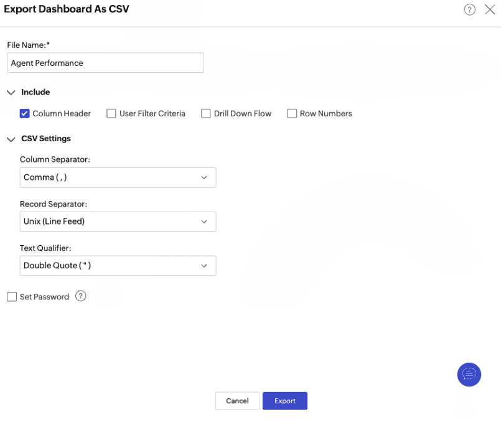This screenshot has width=501, height=425.
Task: Enable the User Filter Criteria checkbox
Action: 111,114
